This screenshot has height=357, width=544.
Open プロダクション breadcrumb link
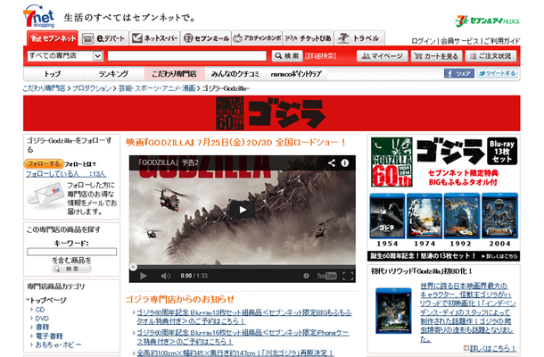pos(92,88)
